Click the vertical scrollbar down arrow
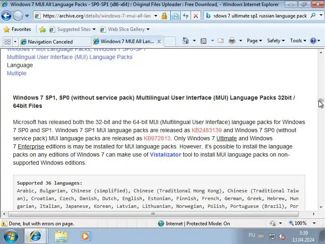 321,207
